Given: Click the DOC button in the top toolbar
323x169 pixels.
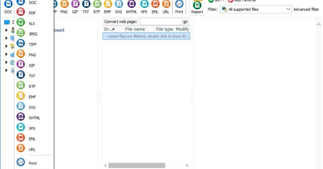Looking at the screenshot, I should [x=8, y=6].
